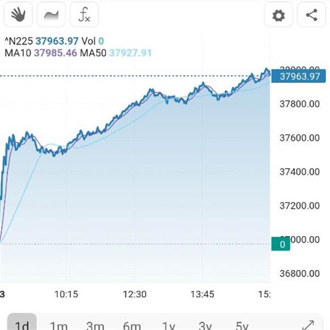Screen dimensions: 330x330
Task: Open the chart type area icon
Action: coord(51,14)
